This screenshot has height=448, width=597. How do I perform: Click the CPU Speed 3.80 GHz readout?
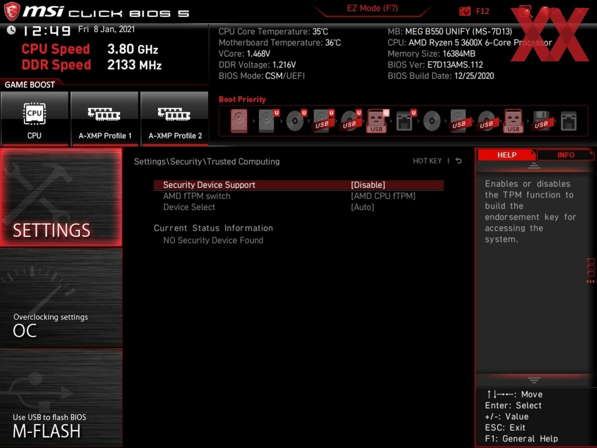coord(90,49)
